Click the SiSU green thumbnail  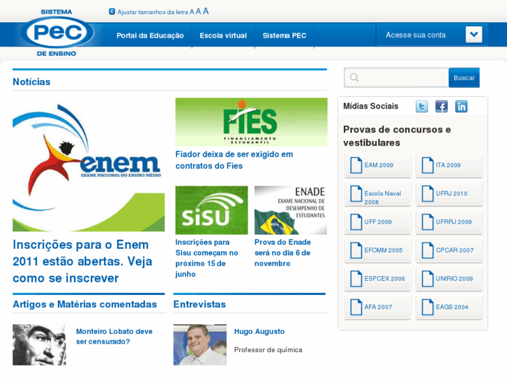[211, 210]
